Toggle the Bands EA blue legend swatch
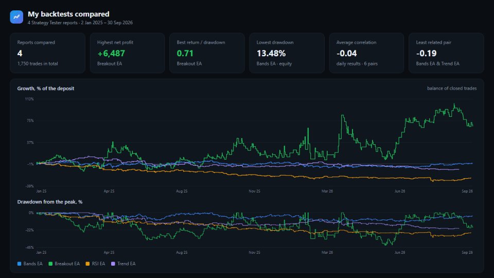The image size is (494, 278). pos(19,264)
